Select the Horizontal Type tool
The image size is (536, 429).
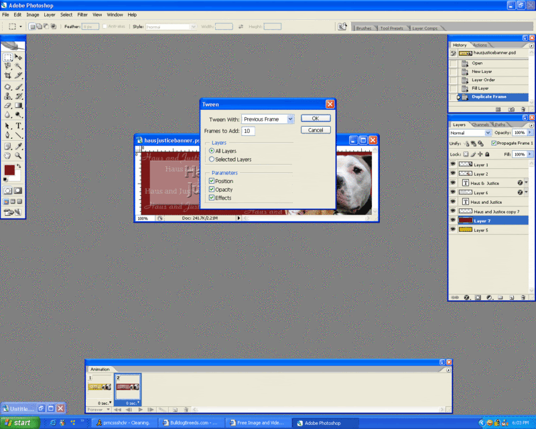coord(19,125)
